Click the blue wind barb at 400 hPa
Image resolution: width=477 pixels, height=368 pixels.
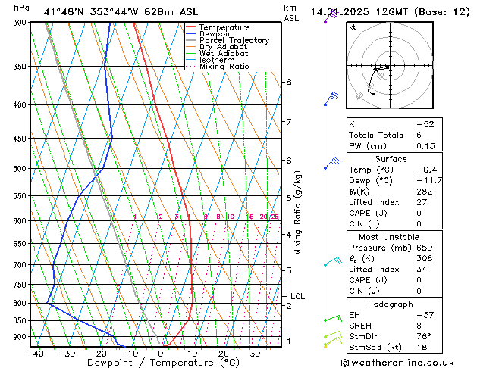[x=331, y=98]
